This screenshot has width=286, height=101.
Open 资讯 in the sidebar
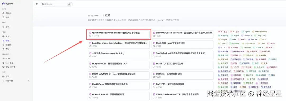[x=7, y=27]
